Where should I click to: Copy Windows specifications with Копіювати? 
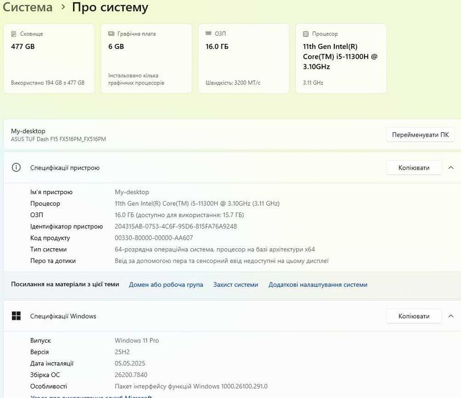[x=414, y=316]
